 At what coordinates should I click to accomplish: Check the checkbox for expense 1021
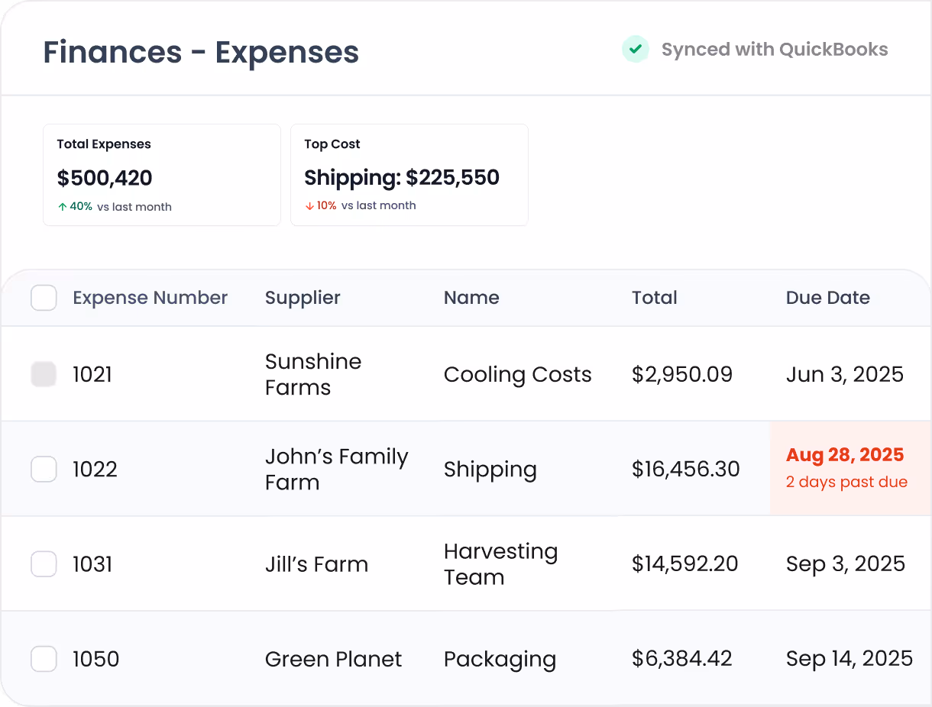[44, 374]
